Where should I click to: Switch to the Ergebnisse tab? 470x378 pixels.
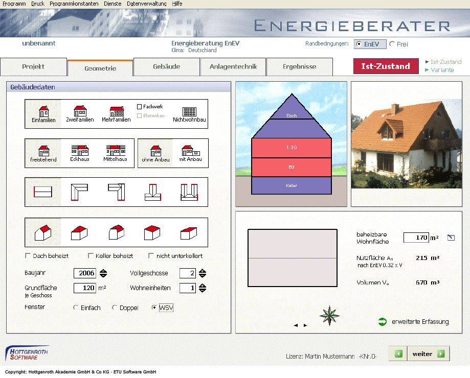point(300,66)
